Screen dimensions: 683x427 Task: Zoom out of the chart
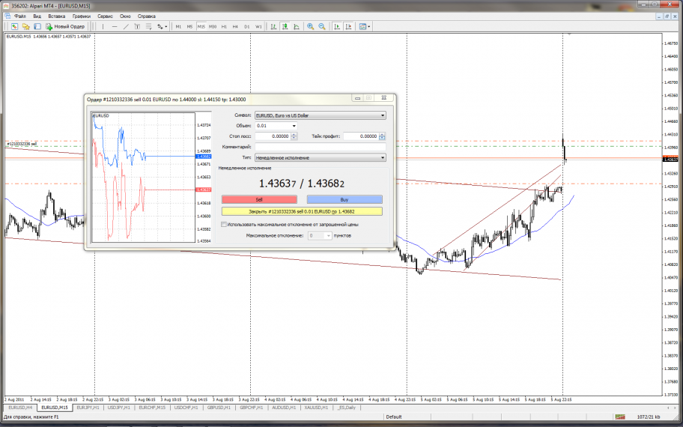322,26
